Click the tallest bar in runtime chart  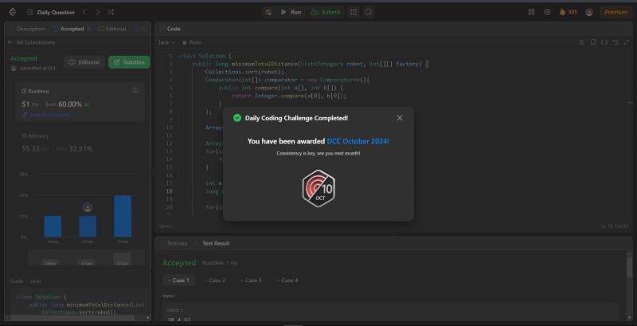[123, 216]
